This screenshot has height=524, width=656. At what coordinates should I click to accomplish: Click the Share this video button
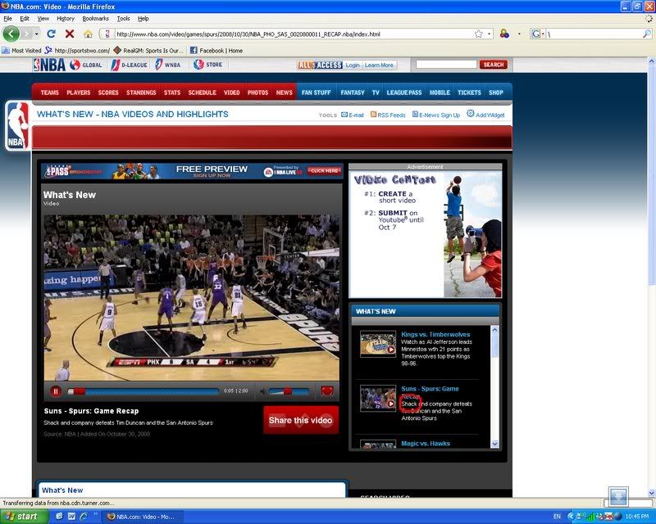(x=301, y=420)
